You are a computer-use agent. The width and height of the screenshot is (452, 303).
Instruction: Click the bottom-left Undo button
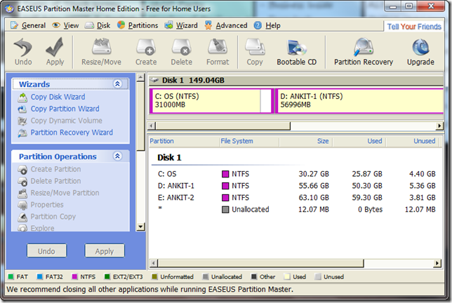(47, 251)
